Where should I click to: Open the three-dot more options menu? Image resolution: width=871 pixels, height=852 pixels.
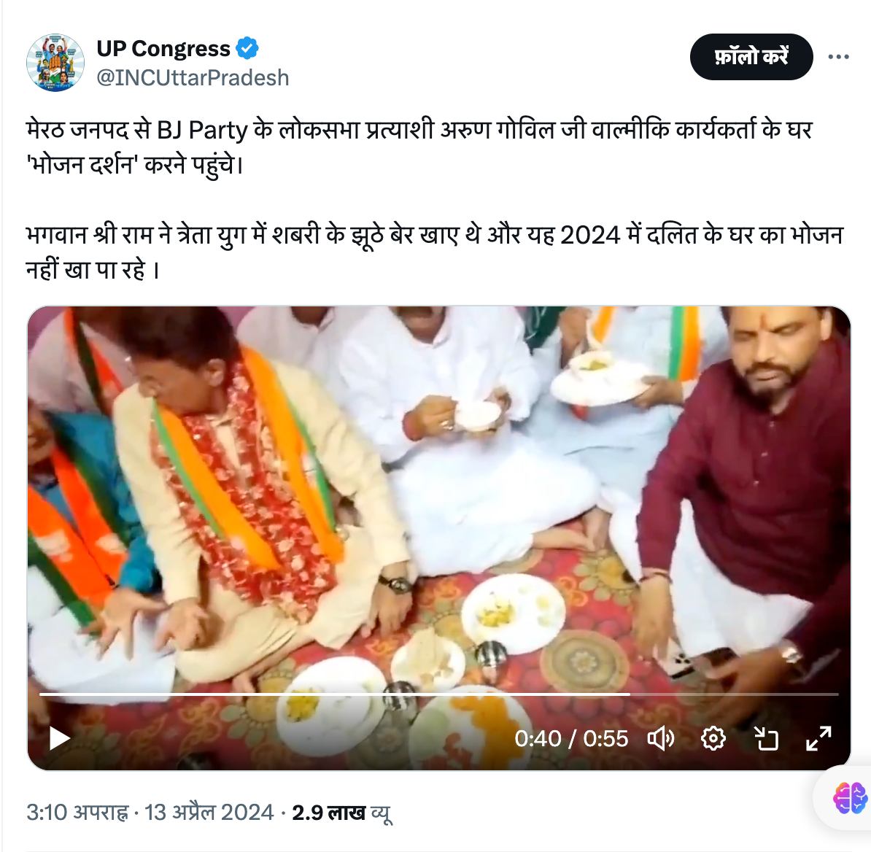point(838,57)
